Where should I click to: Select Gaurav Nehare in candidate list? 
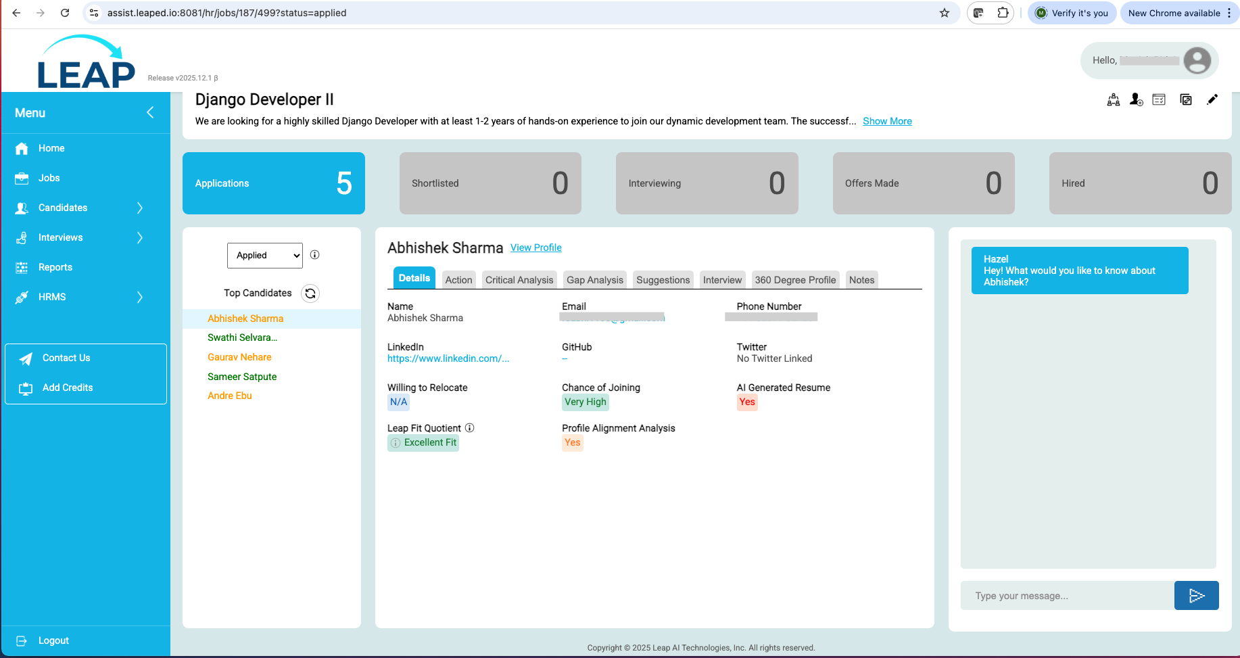[239, 357]
